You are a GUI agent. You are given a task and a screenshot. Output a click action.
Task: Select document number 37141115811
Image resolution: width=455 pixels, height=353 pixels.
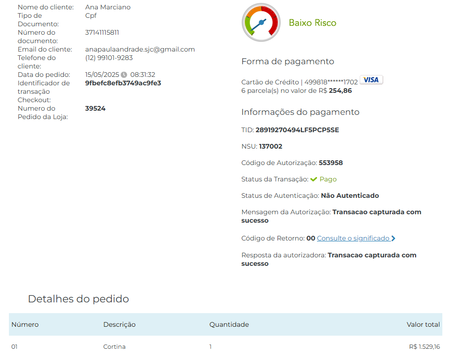[x=102, y=32]
